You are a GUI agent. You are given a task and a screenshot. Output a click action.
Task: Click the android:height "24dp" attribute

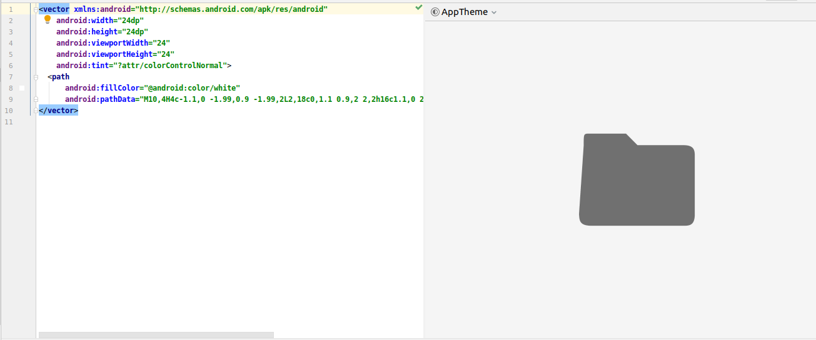pos(102,32)
